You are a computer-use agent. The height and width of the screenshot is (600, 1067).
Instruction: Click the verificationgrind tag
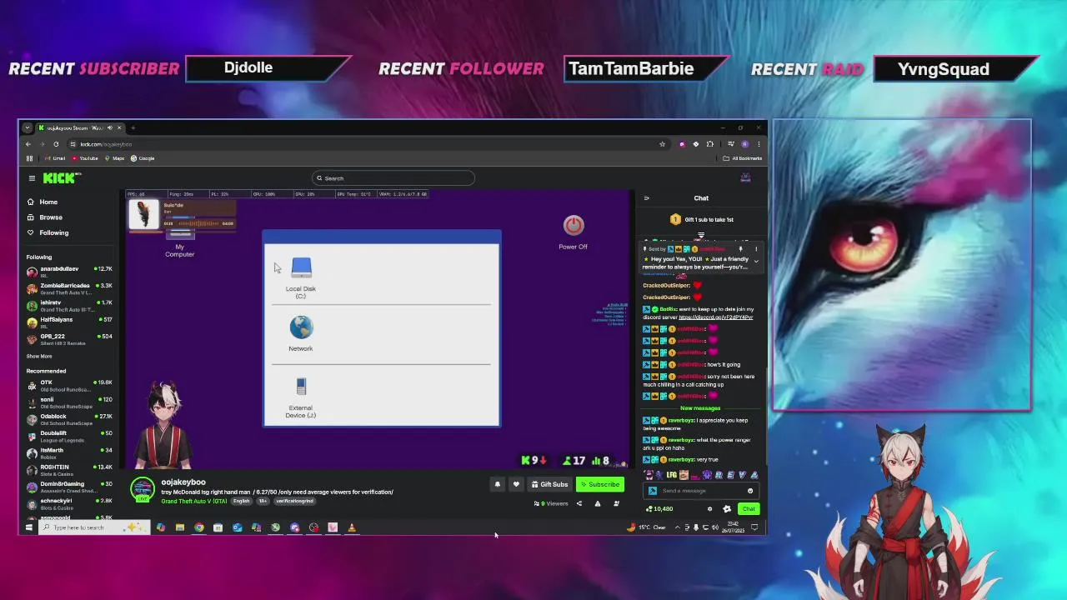295,501
